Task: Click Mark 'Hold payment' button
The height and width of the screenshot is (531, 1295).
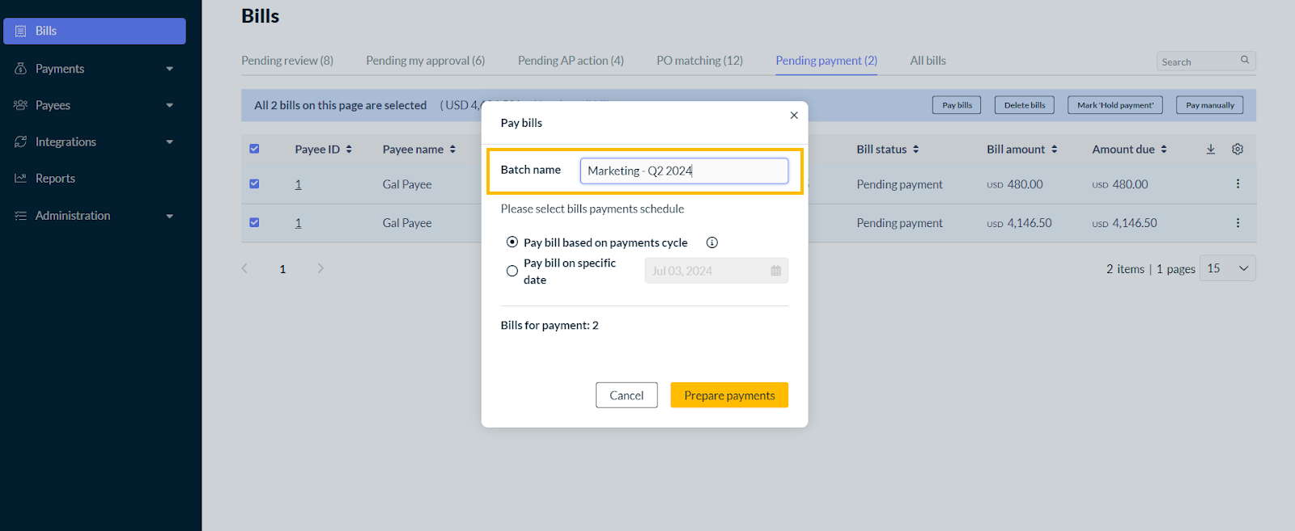Action: 1115,105
